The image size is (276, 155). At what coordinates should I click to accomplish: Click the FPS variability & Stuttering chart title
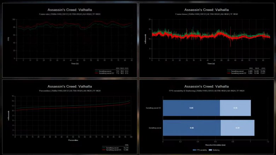pos(207,87)
